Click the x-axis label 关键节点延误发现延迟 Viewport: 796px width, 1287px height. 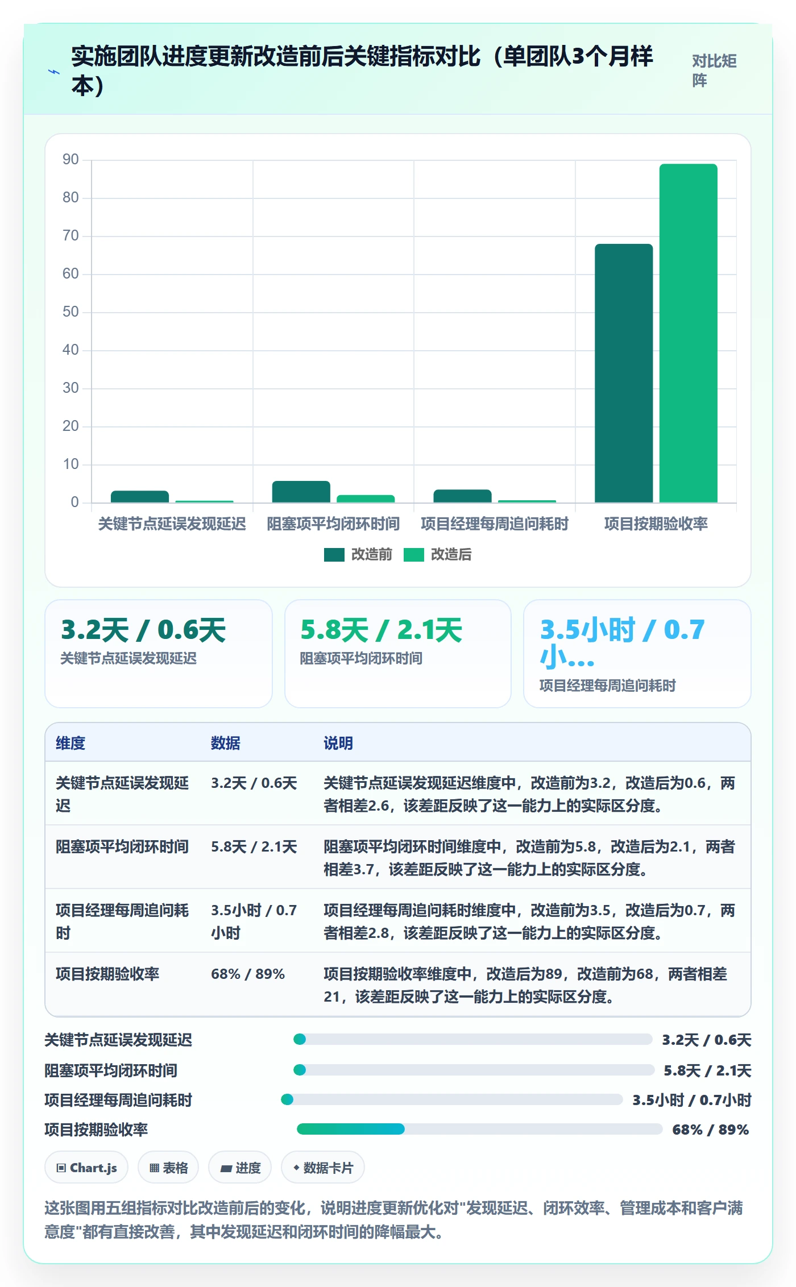tap(172, 524)
